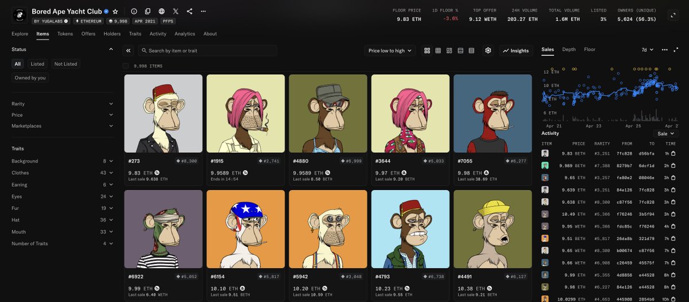Open the items view settings gear

(x=488, y=51)
